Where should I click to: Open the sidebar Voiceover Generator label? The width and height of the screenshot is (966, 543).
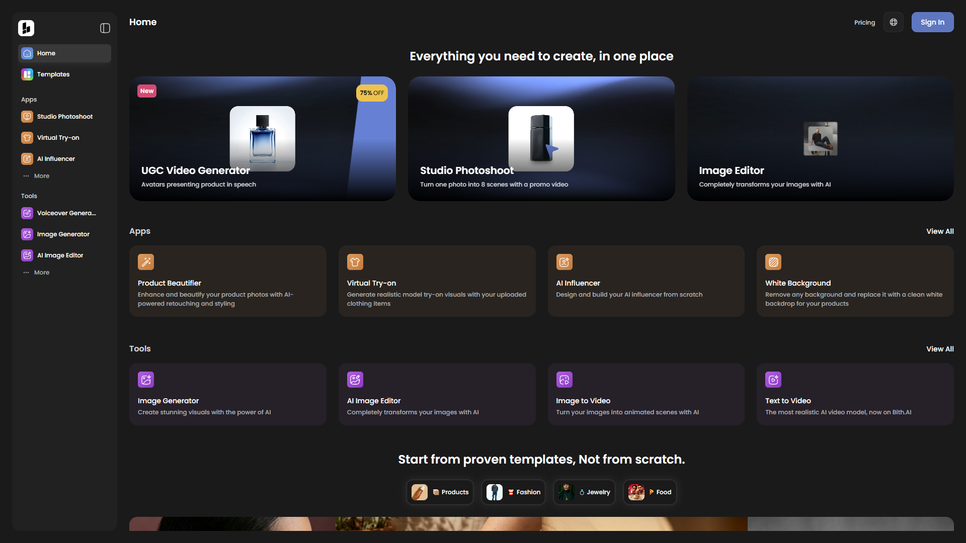click(66, 213)
